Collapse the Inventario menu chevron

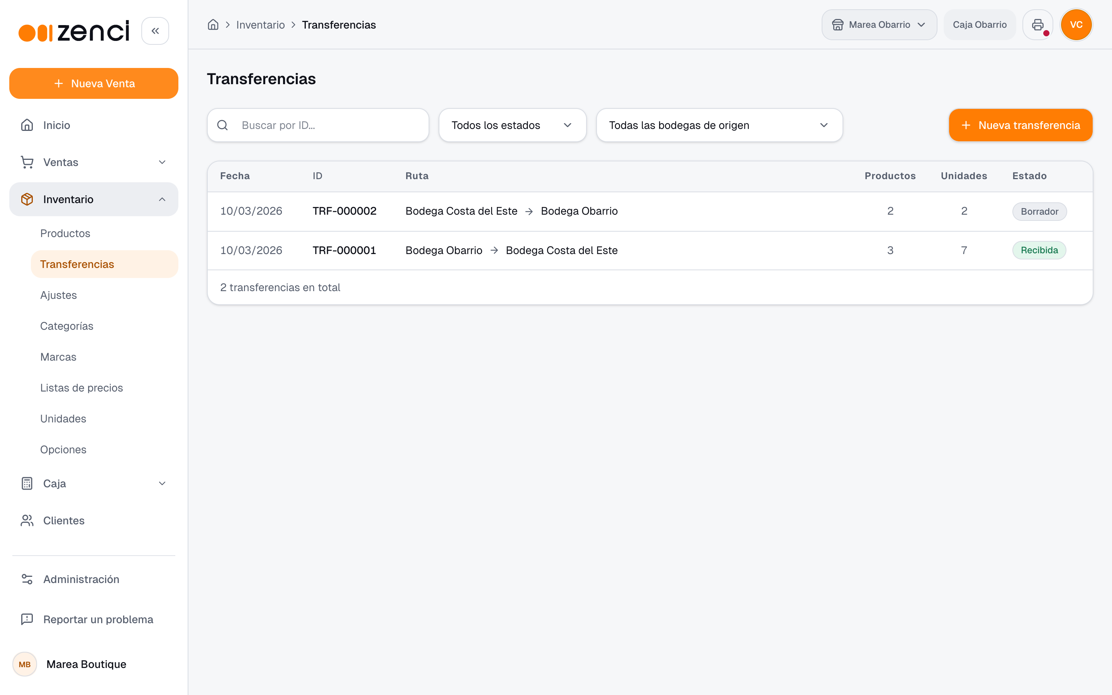(x=162, y=199)
